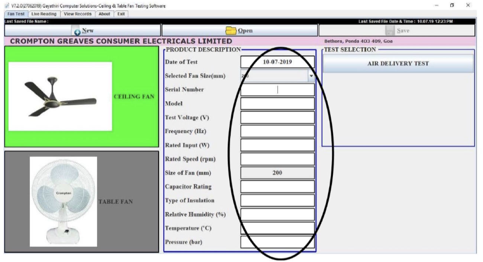Image resolution: width=483 pixels, height=262 pixels.
Task: Click the Temperature field
Action: pos(278,228)
